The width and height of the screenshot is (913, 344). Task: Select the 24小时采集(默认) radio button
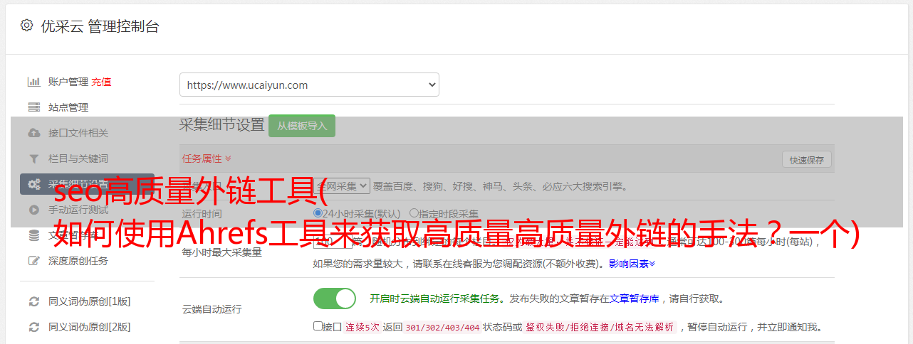tap(318, 213)
